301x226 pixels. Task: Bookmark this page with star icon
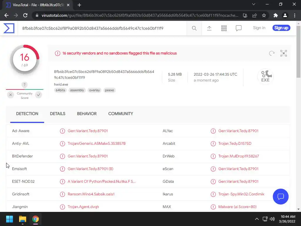(x=264, y=15)
